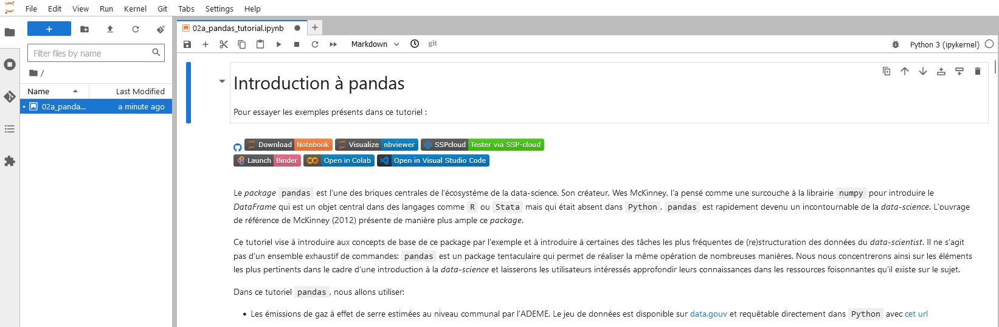999x327 pixels.
Task: Open the Extension Manager puzzle icon
Action: pos(10,161)
